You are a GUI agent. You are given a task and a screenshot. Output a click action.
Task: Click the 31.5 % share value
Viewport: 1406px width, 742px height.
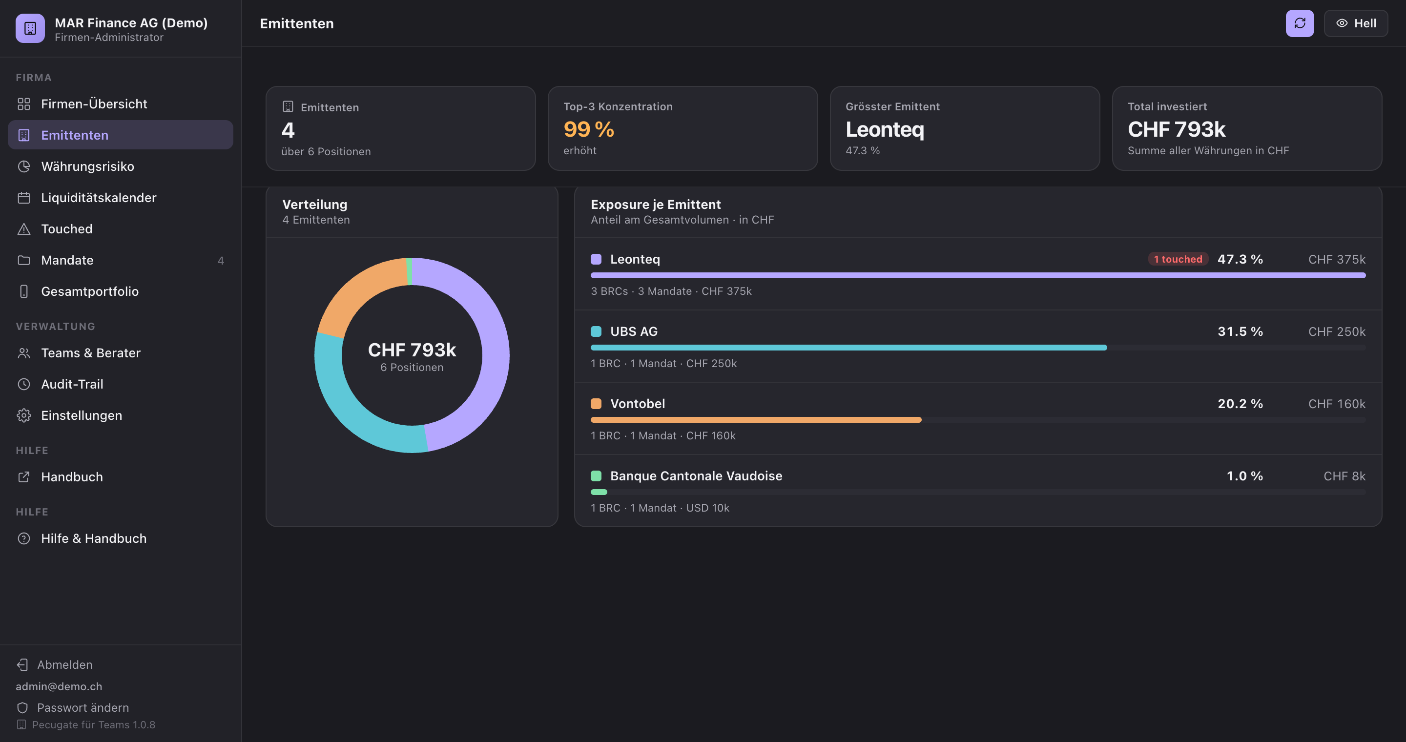coord(1240,331)
